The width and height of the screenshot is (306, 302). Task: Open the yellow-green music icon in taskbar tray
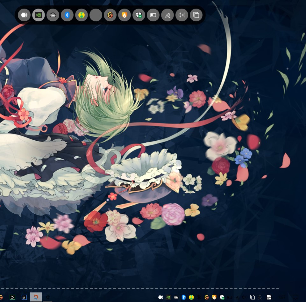pyautogui.click(x=191, y=297)
